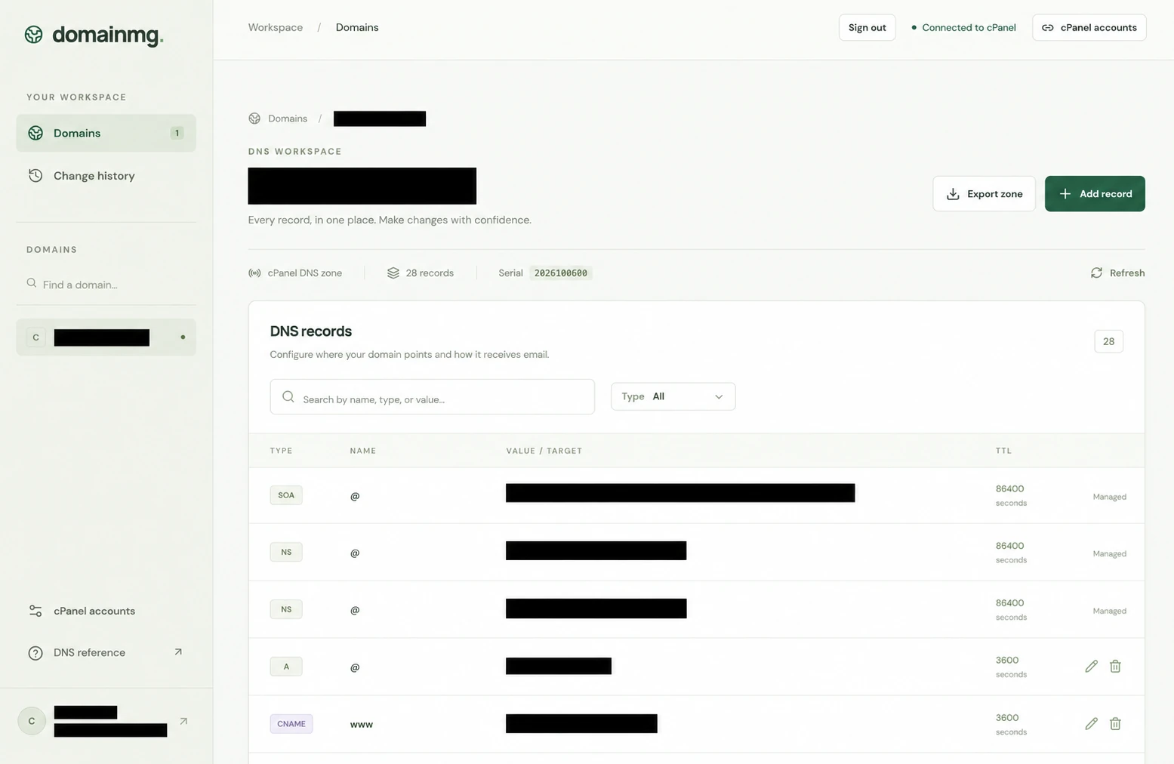Open the Type All filter dropdown
The height and width of the screenshot is (764, 1174).
tap(673, 397)
